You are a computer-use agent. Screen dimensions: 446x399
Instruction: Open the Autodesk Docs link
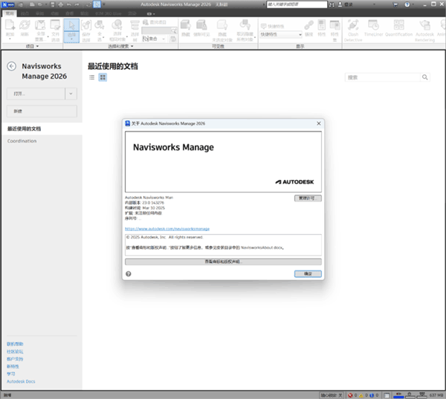tap(21, 381)
